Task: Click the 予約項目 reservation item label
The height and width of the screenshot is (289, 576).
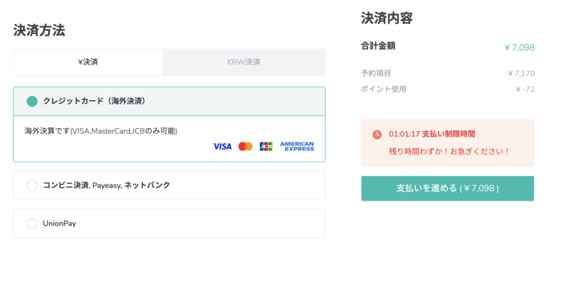Action: (x=376, y=73)
